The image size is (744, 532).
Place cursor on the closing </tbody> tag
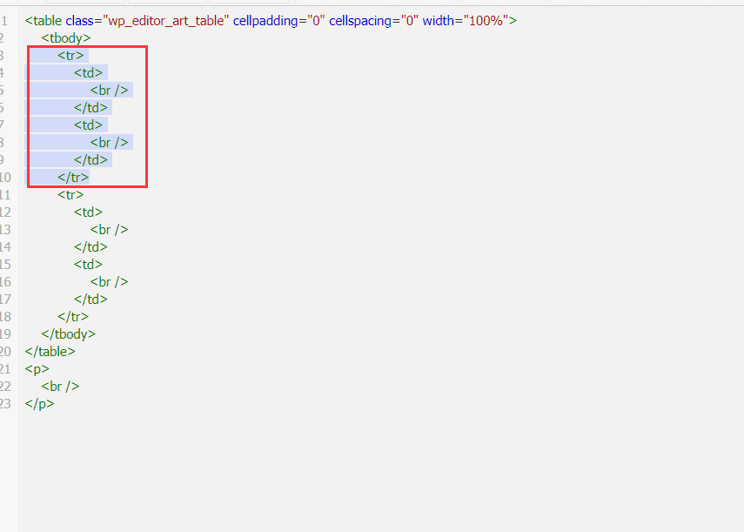tap(69, 334)
